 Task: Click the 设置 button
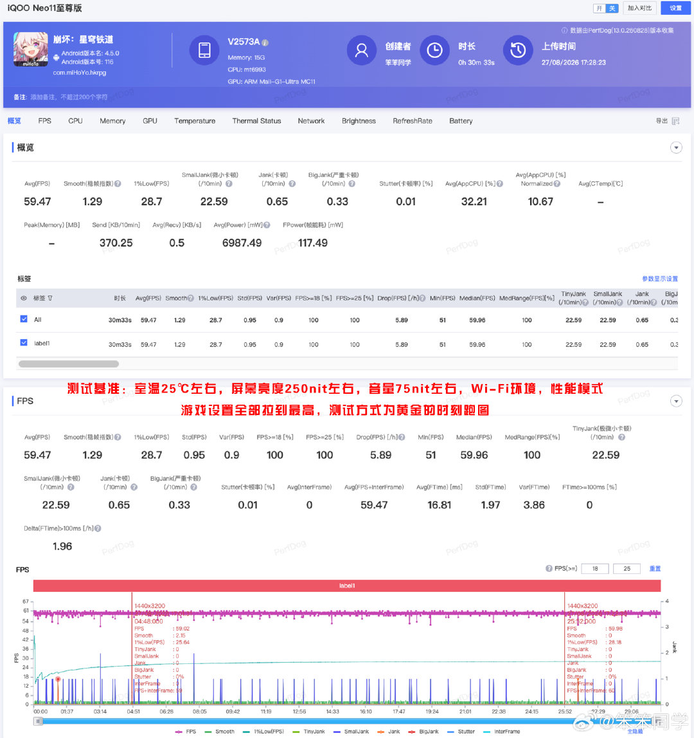coord(675,8)
